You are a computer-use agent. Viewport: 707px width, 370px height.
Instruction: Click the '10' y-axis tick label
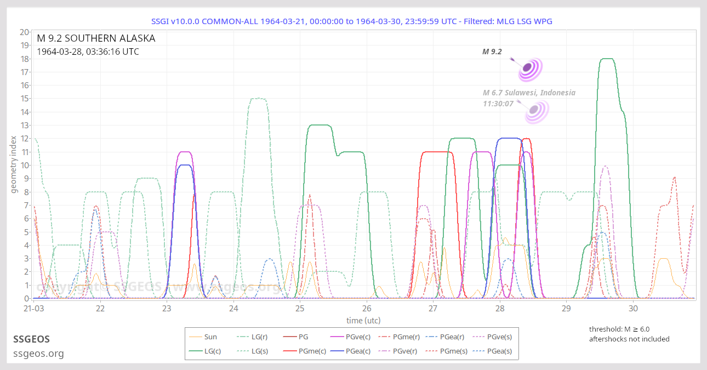tap(25, 166)
